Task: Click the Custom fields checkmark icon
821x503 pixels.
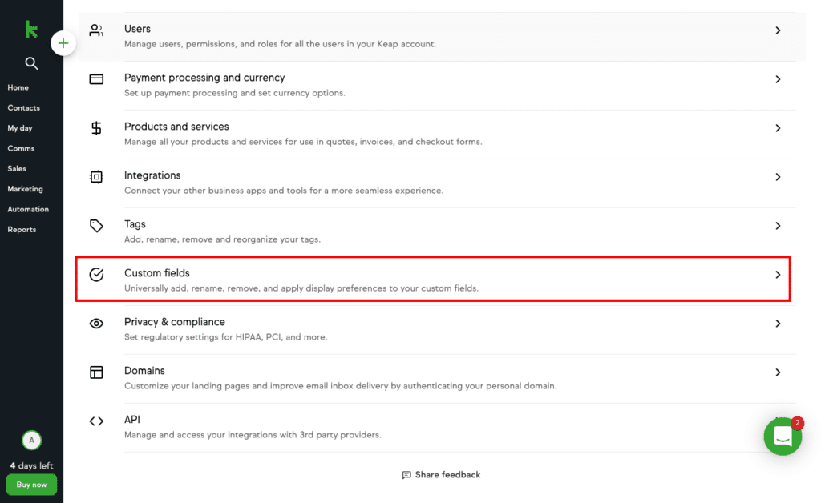Action: pyautogui.click(x=96, y=275)
